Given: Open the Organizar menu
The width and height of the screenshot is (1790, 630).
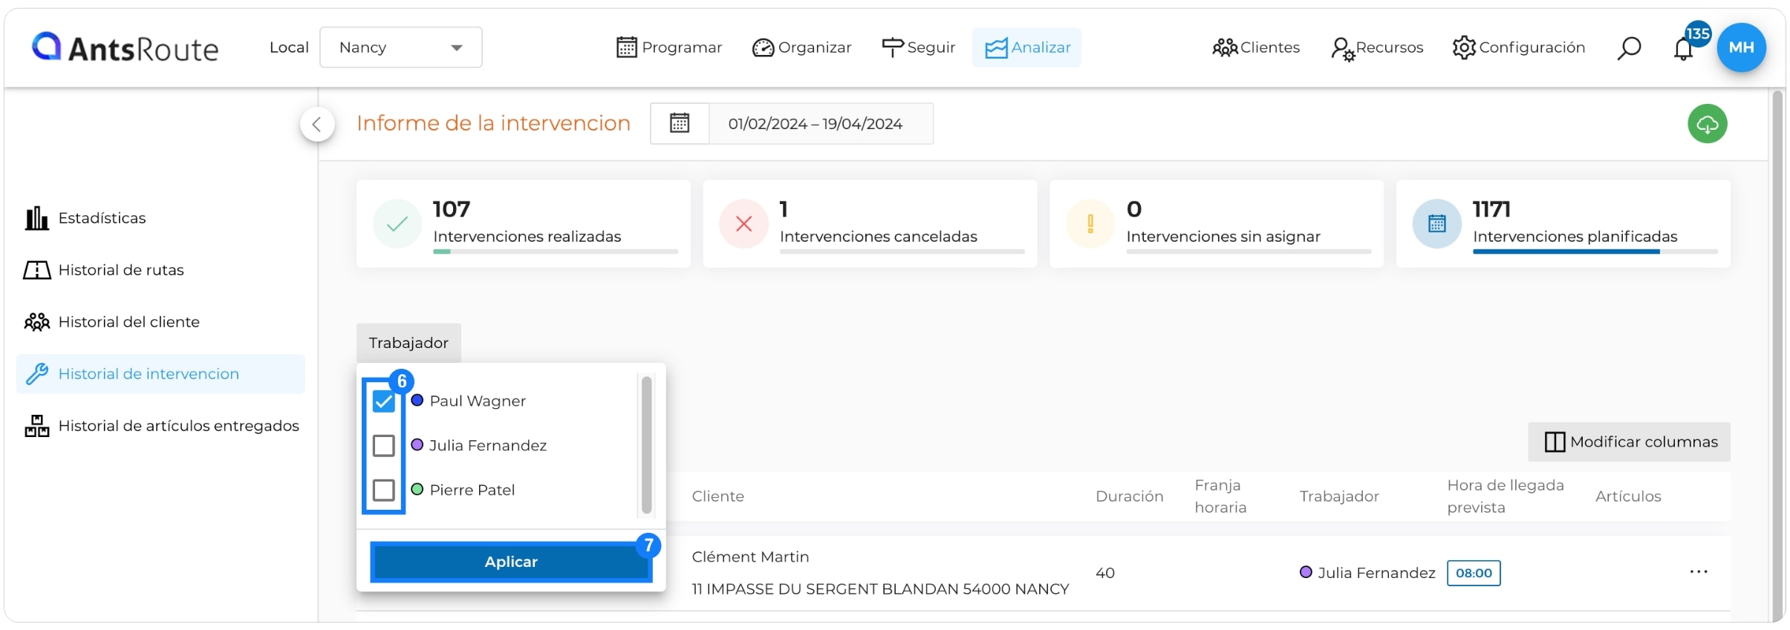Looking at the screenshot, I should 801,47.
